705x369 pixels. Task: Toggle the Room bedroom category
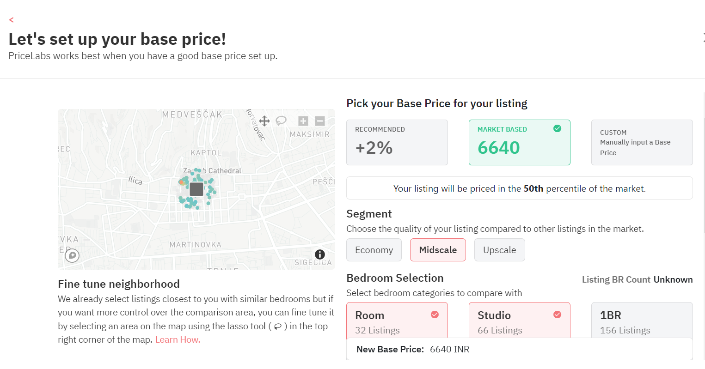[x=397, y=321]
